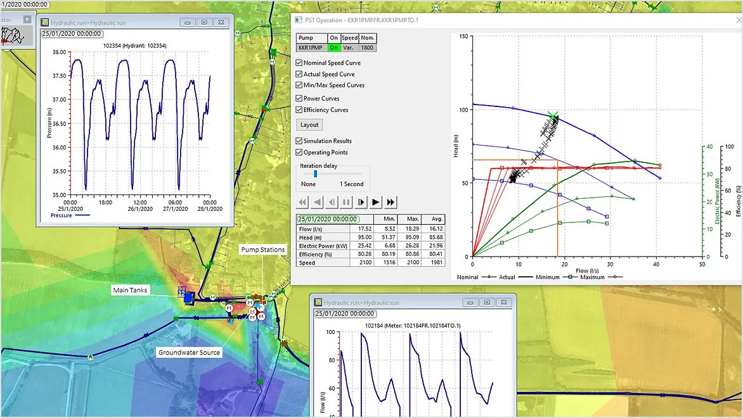Toggle the Nominal Speed Curve checkbox
This screenshot has height=418, width=743.
click(299, 63)
